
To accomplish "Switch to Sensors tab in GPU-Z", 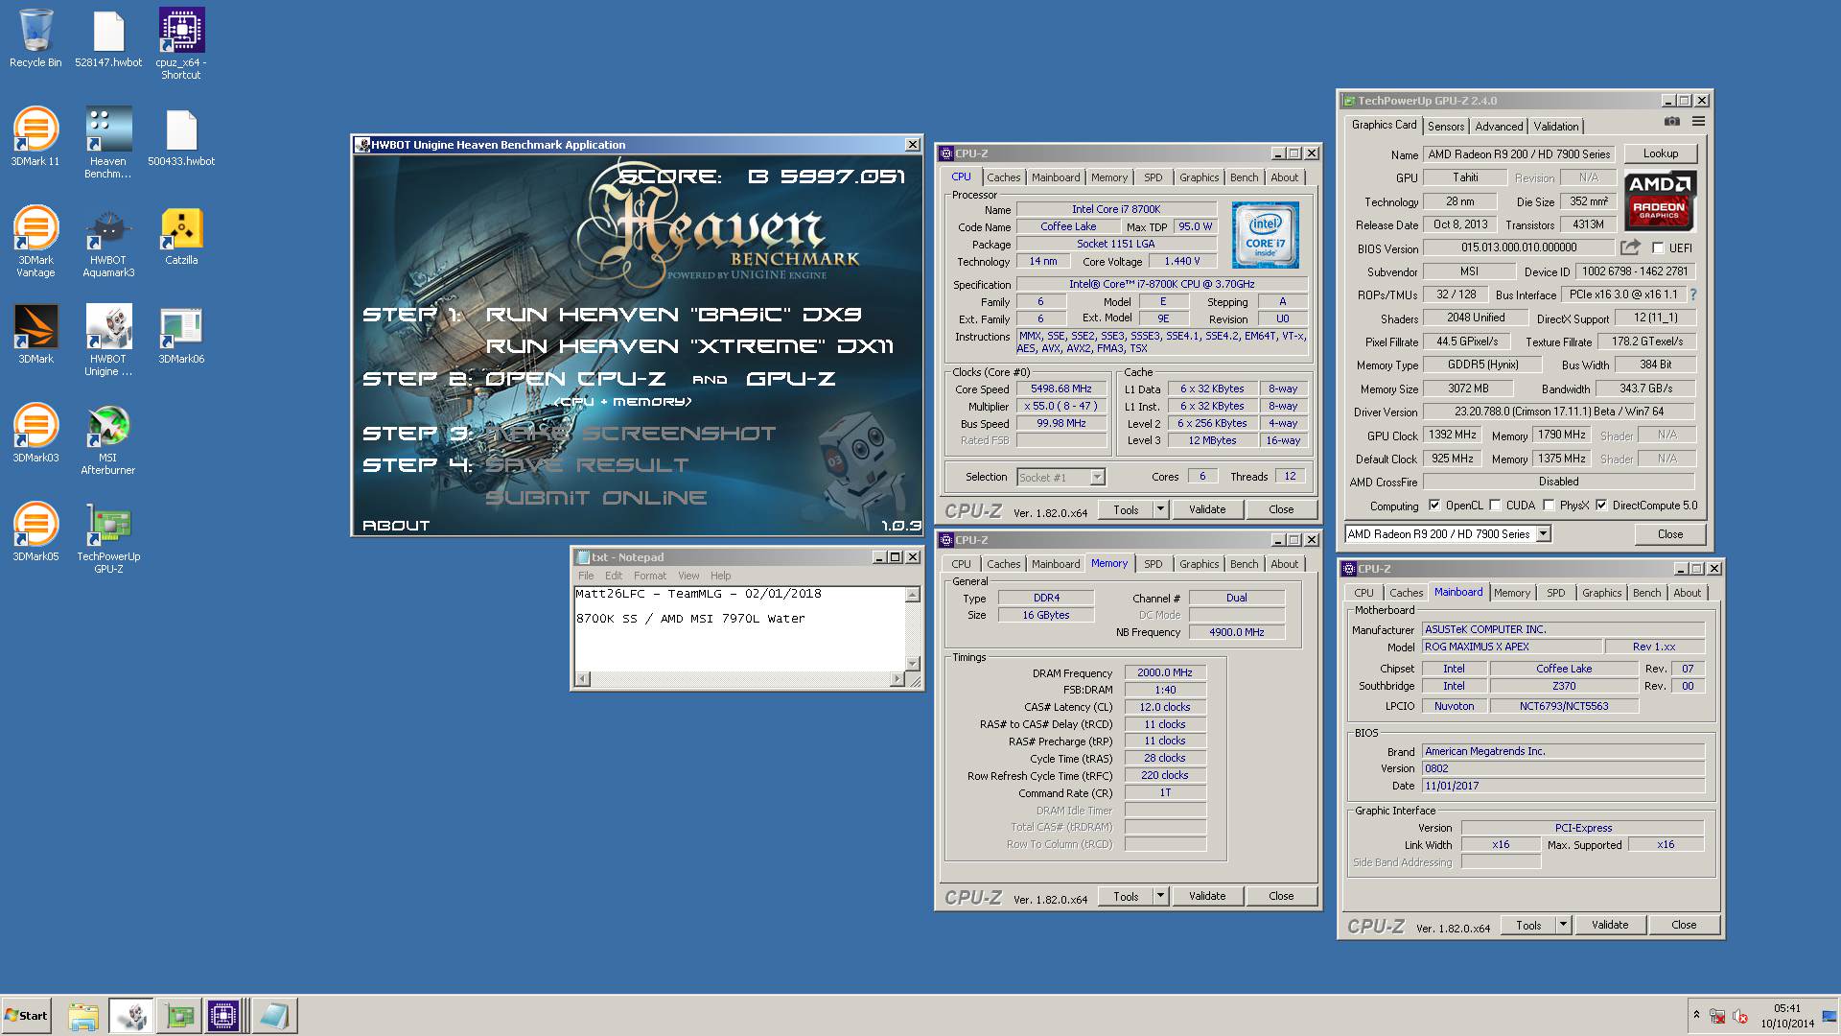I will pyautogui.click(x=1446, y=126).
